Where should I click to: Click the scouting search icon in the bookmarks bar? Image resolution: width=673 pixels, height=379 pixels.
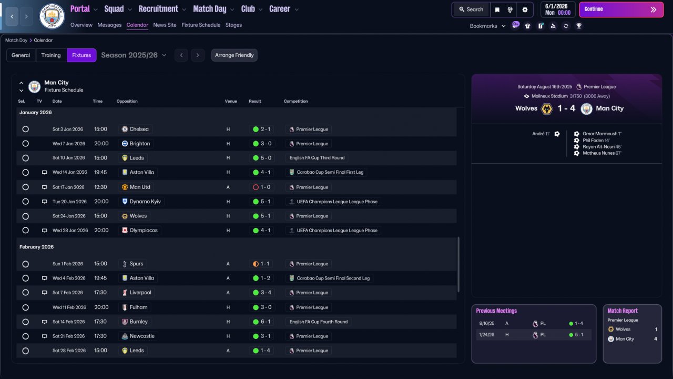coord(553,26)
